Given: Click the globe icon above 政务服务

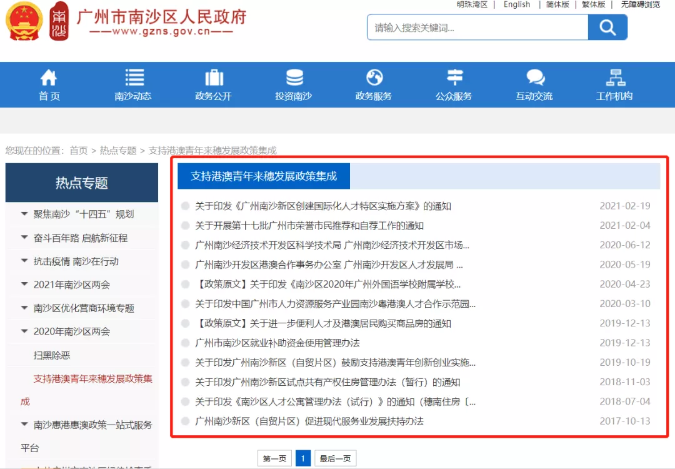Looking at the screenshot, I should (374, 78).
